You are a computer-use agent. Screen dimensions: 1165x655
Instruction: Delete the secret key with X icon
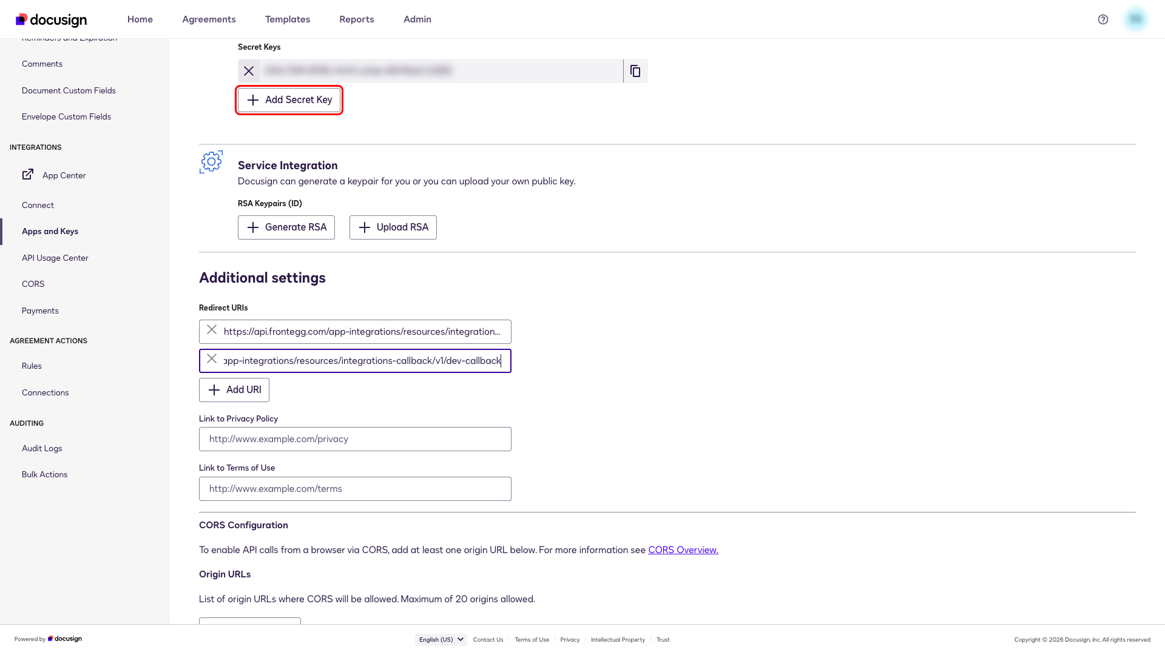click(x=249, y=71)
